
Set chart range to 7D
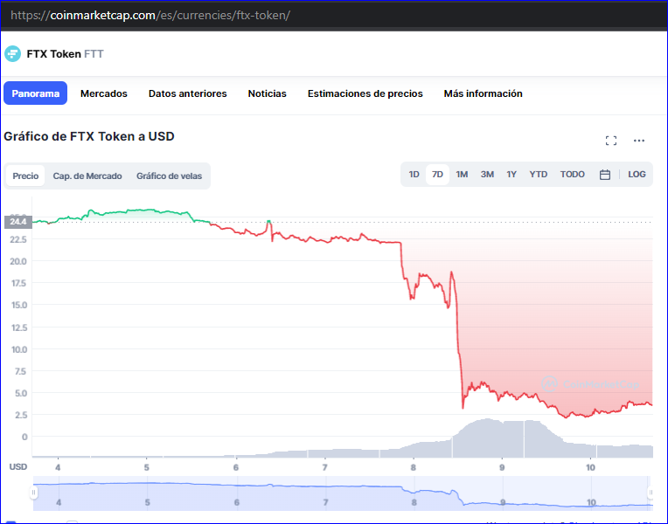click(437, 174)
